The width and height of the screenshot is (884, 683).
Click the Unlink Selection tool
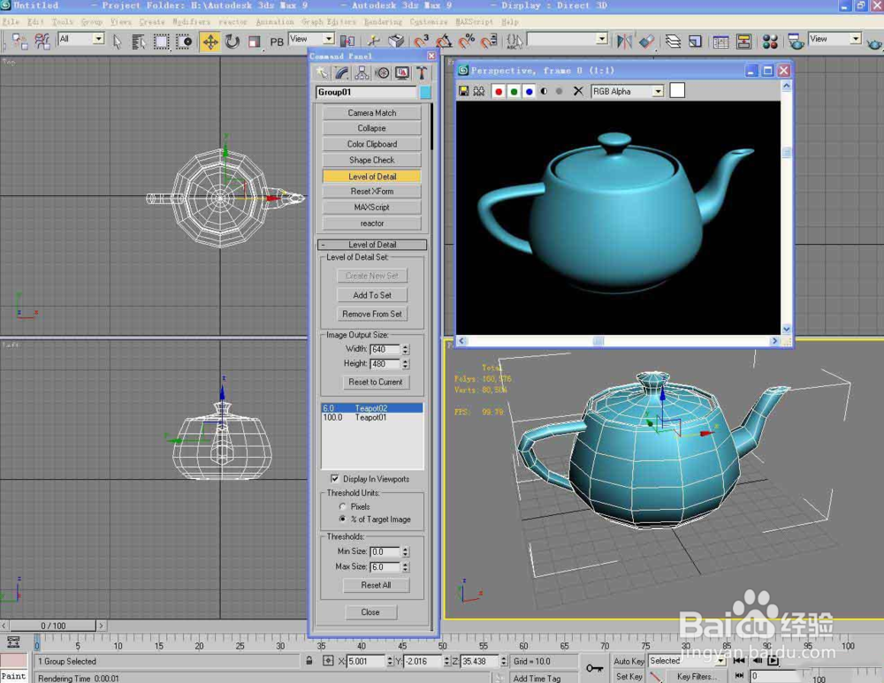click(42, 42)
